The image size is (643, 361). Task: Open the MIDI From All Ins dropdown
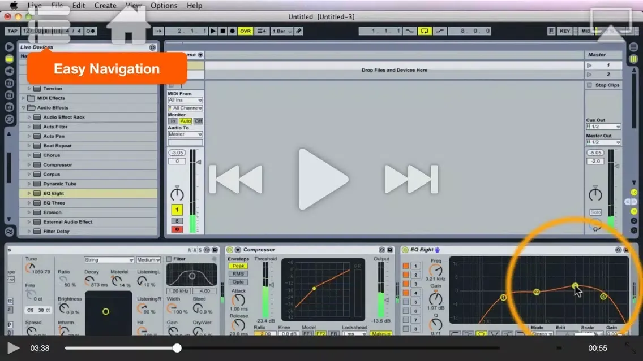pyautogui.click(x=185, y=101)
